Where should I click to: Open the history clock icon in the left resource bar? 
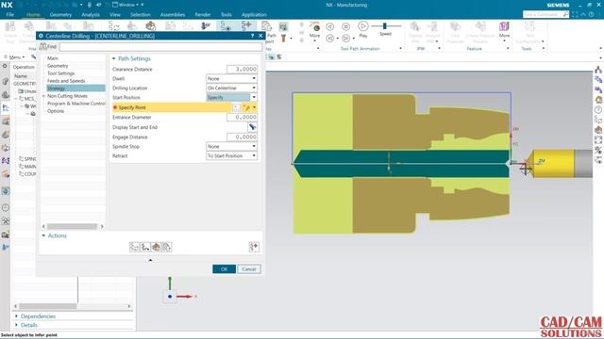6,208
